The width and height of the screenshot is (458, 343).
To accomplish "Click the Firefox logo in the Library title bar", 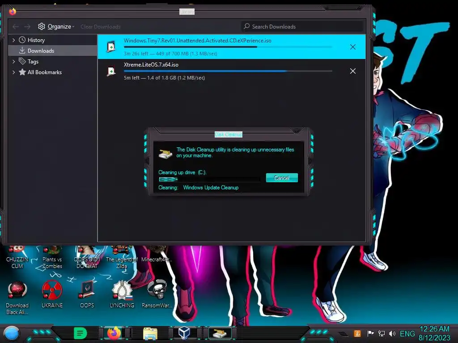I will tap(12, 11).
